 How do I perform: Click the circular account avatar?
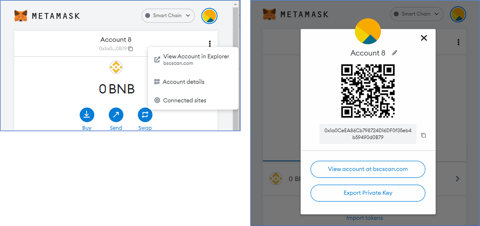pyautogui.click(x=209, y=16)
